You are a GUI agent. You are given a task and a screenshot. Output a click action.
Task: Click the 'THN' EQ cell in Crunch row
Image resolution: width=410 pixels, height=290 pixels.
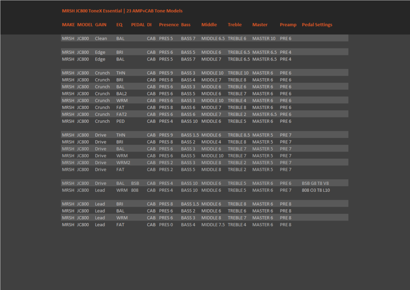[121, 73]
